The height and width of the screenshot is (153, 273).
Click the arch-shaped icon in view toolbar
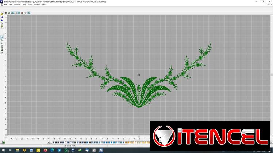tap(16, 13)
